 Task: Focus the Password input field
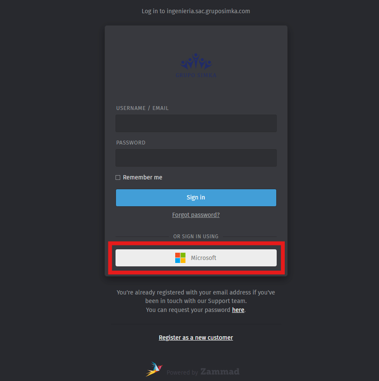[x=196, y=158]
